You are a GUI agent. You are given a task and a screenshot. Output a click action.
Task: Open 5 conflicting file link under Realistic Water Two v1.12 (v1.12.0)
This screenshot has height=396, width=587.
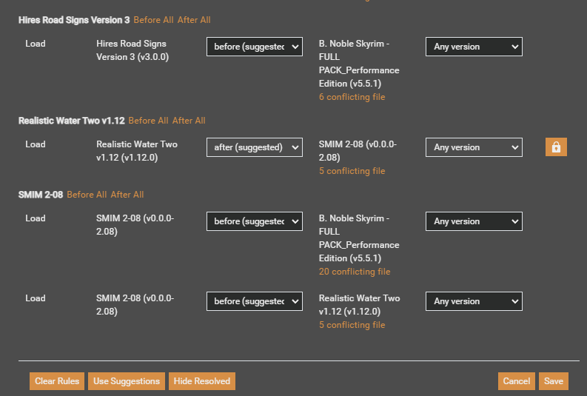click(352, 325)
